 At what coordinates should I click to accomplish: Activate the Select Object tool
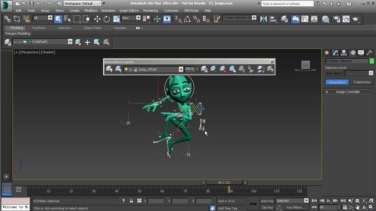coord(58,19)
